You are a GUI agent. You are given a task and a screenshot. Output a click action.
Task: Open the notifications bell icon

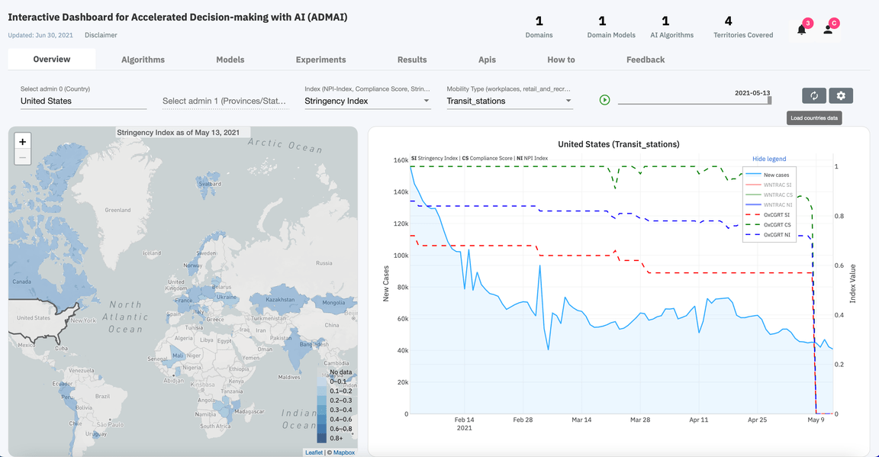801,30
